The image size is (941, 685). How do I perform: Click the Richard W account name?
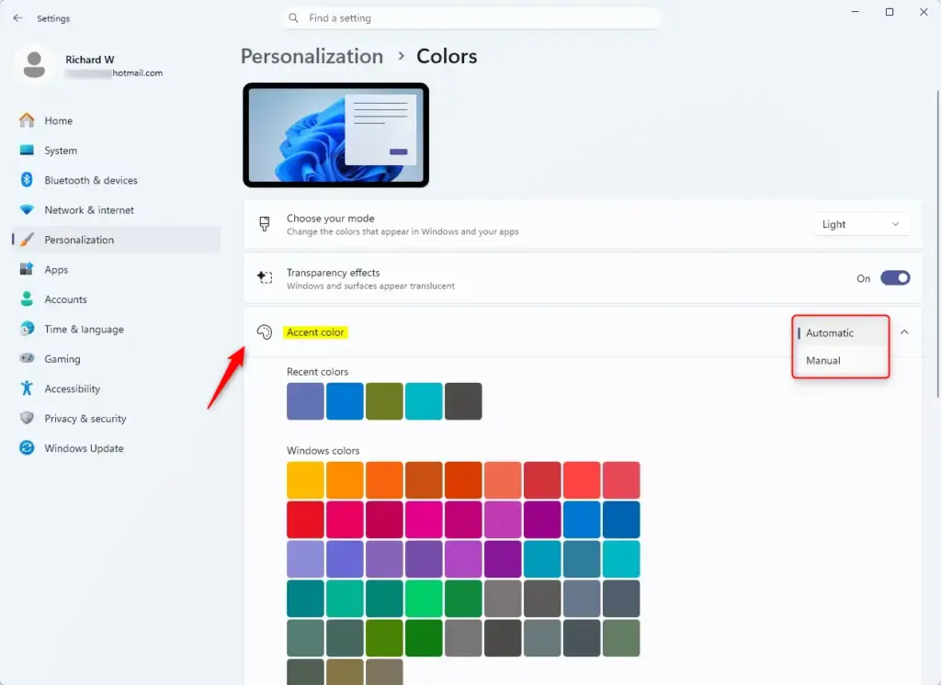pyautogui.click(x=89, y=60)
